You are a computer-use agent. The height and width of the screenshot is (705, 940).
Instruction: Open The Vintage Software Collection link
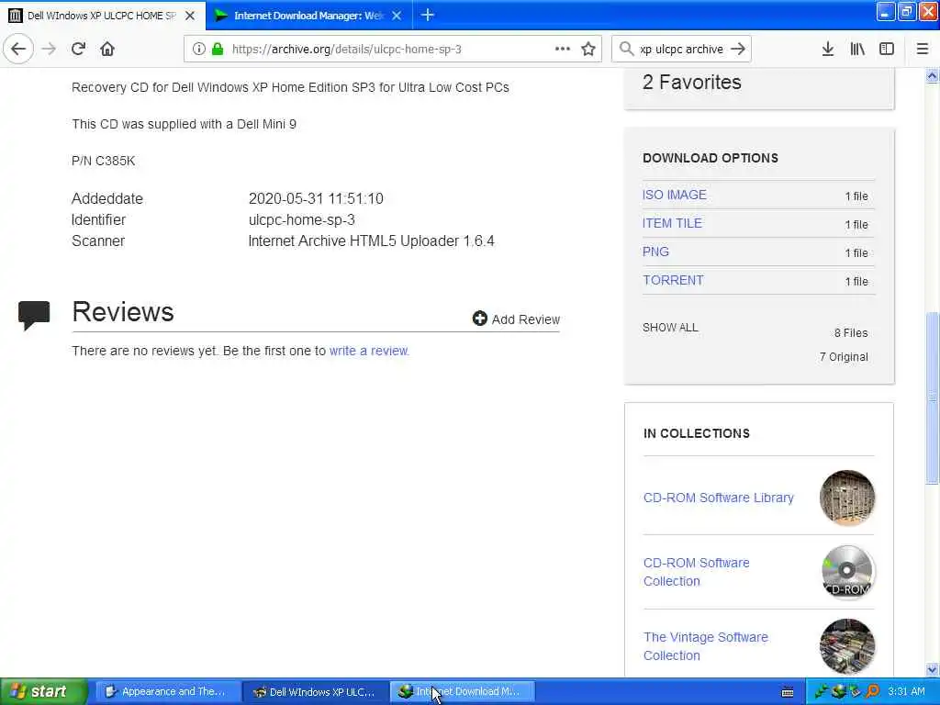click(x=706, y=646)
